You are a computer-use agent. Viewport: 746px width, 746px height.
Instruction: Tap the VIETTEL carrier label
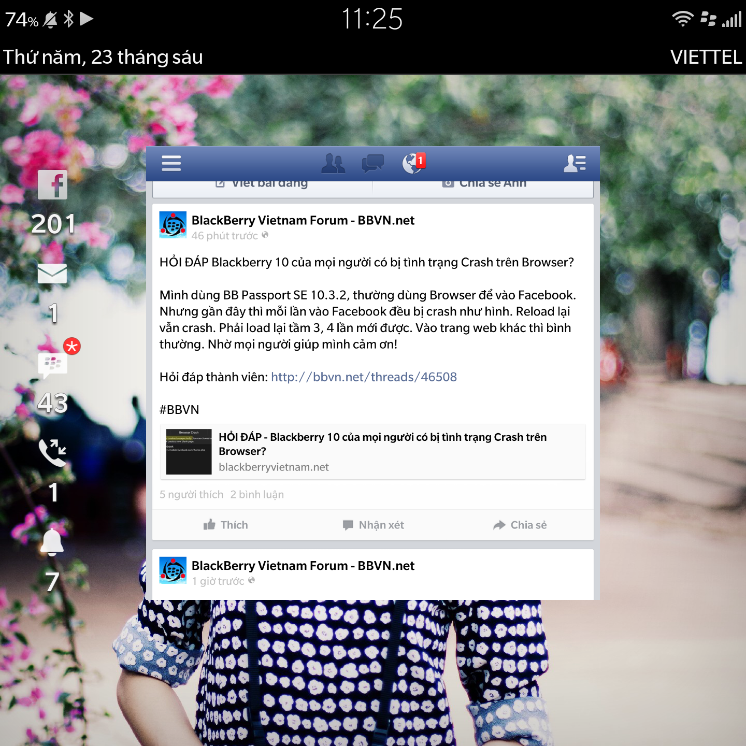click(x=706, y=57)
